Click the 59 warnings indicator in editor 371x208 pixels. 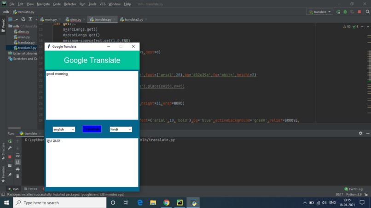click(x=347, y=27)
